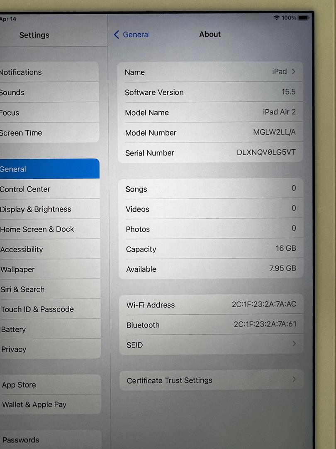Select the General sidebar item
Screen dimensions: 336x449
tap(49, 169)
